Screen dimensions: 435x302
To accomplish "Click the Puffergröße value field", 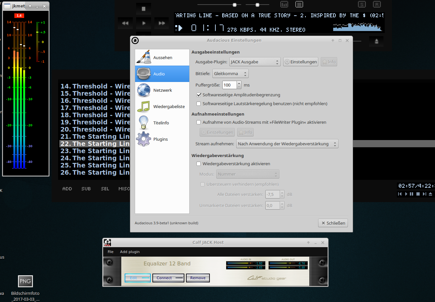I will [x=229, y=85].
